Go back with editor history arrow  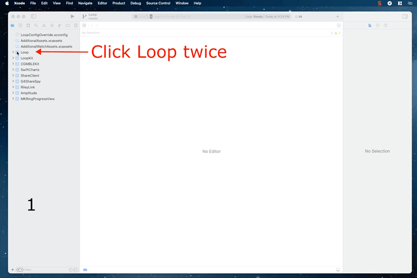(x=92, y=25)
